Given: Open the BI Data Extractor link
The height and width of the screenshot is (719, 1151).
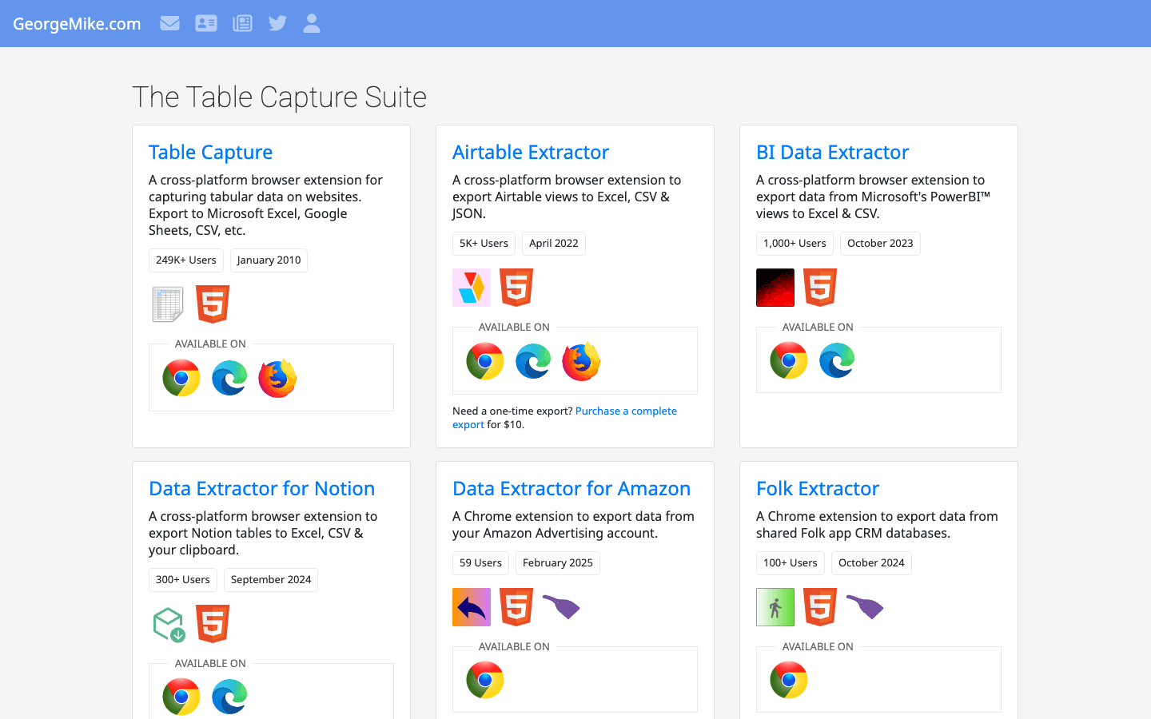Looking at the screenshot, I should point(832,152).
